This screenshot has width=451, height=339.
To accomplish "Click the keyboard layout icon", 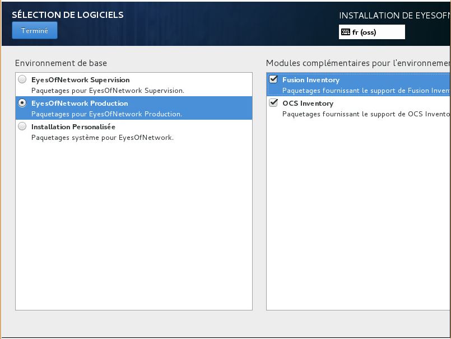I will tap(346, 32).
